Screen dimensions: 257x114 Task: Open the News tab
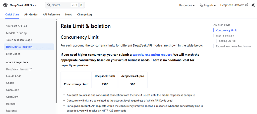tap(69, 14)
